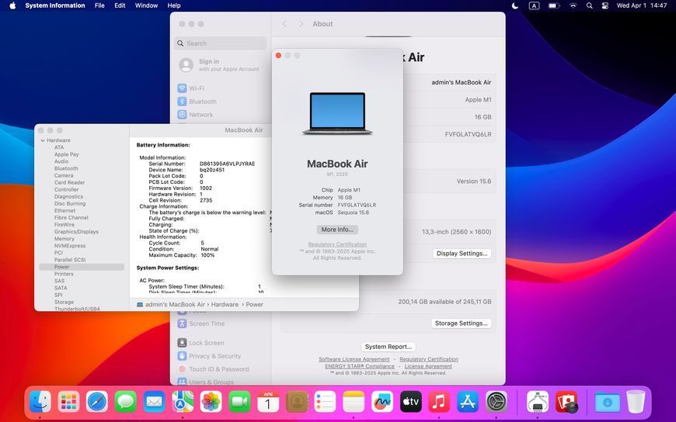Open Privacy & Security settings
The image size is (676, 422).
pos(214,356)
